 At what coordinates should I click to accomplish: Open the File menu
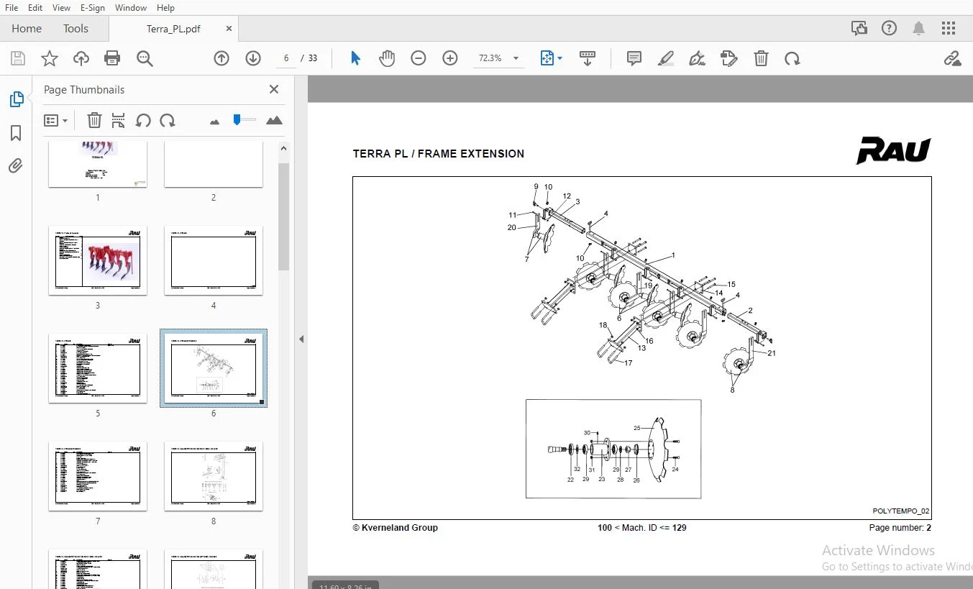click(x=12, y=7)
